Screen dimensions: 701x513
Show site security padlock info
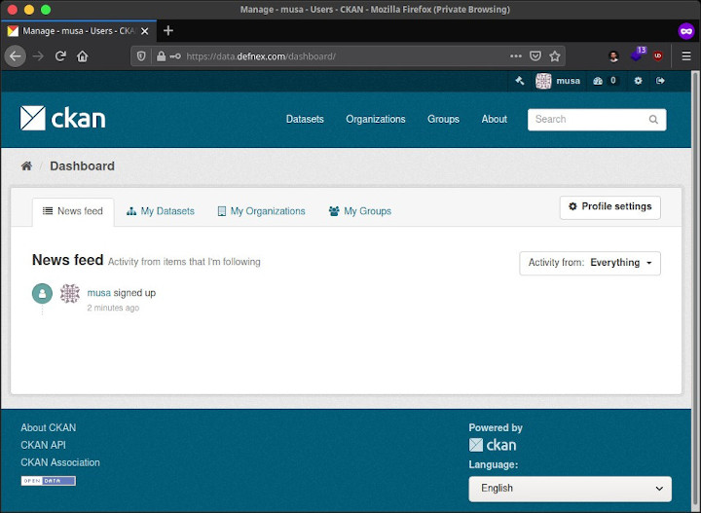(161, 56)
